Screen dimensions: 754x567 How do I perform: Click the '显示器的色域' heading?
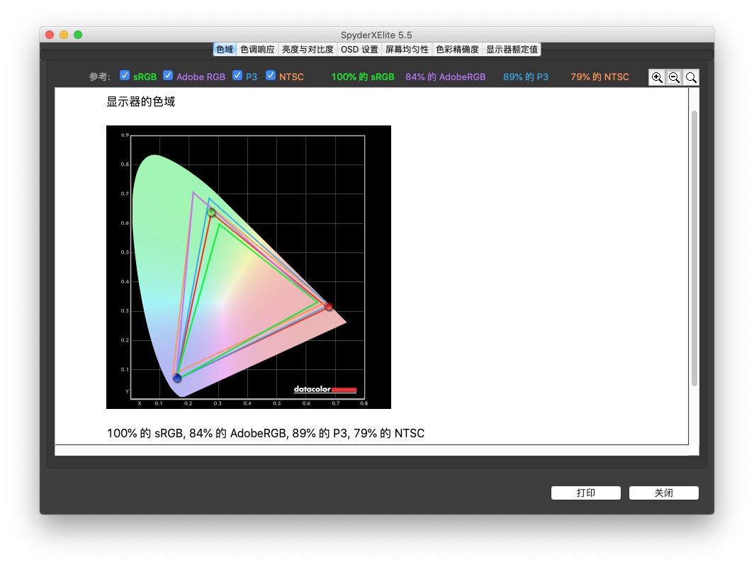[141, 101]
